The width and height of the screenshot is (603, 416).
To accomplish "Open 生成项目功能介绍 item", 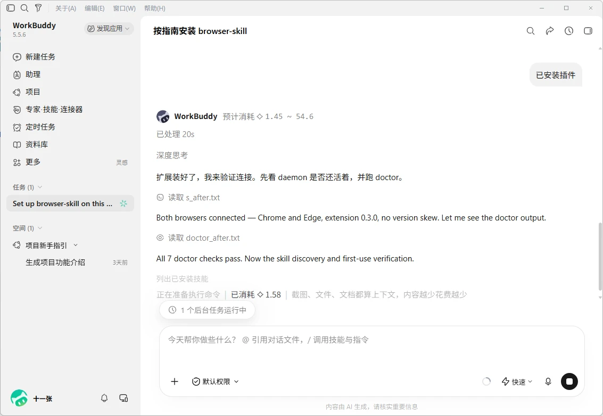I will tap(70, 262).
